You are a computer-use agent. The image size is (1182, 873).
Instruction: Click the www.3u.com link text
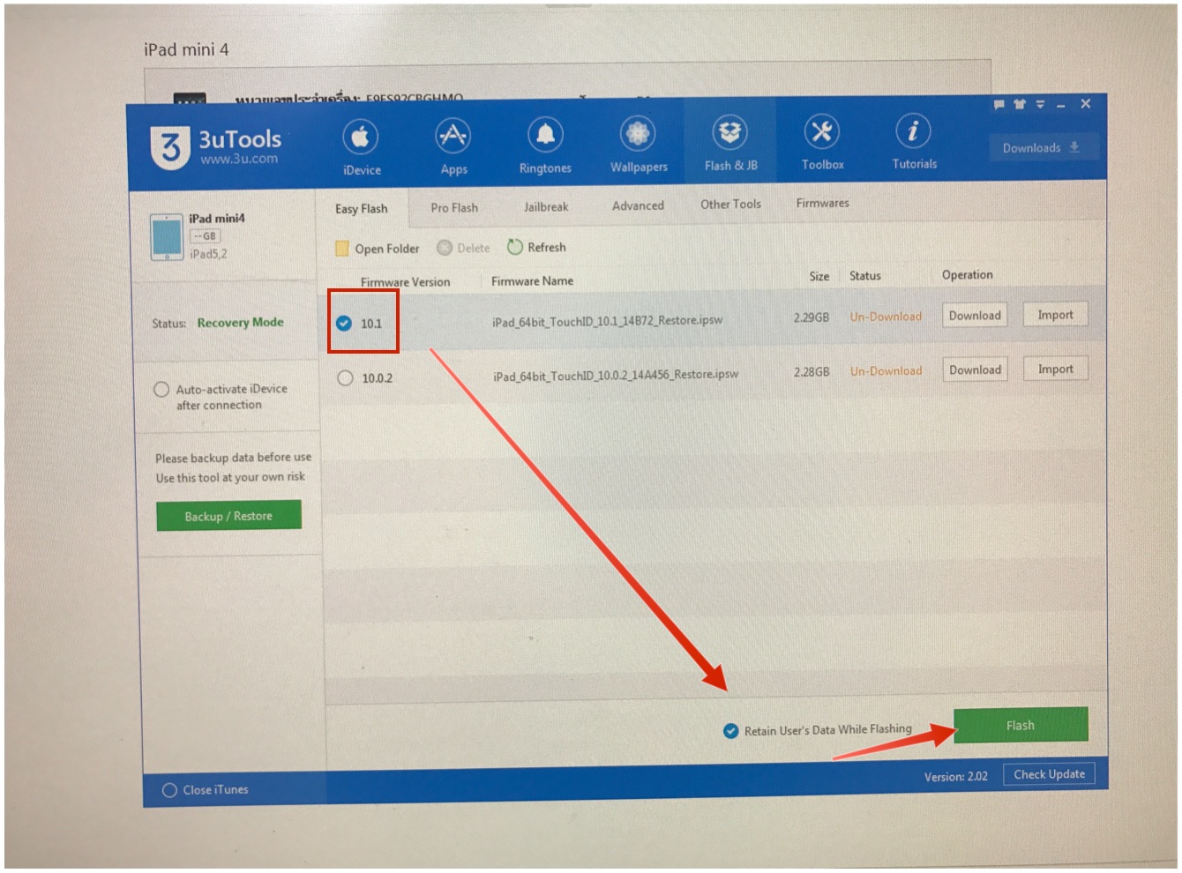[x=239, y=159]
